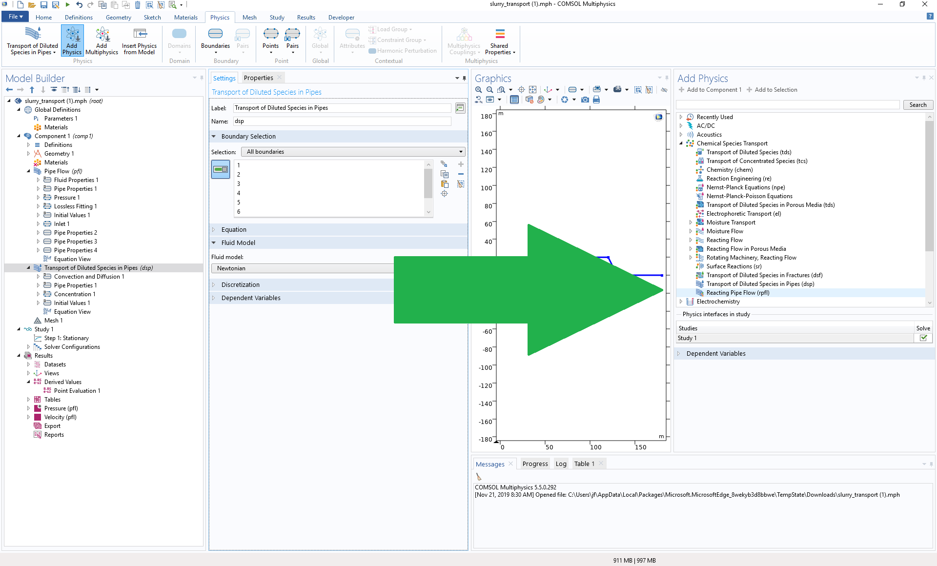Switch to the Mesh ribbon tab
The height and width of the screenshot is (566, 937).
[249, 18]
